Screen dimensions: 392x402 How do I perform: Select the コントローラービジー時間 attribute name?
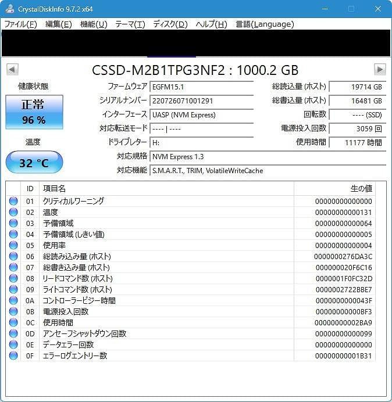pyautogui.click(x=79, y=300)
